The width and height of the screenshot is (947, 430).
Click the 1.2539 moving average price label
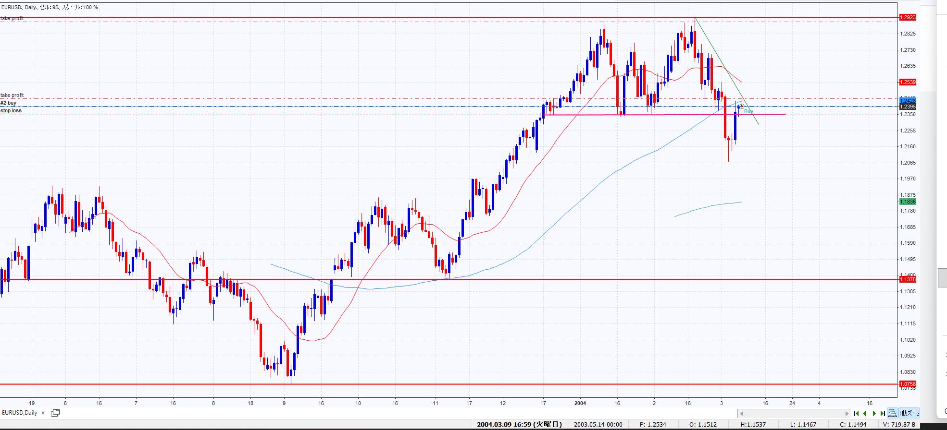coord(907,82)
